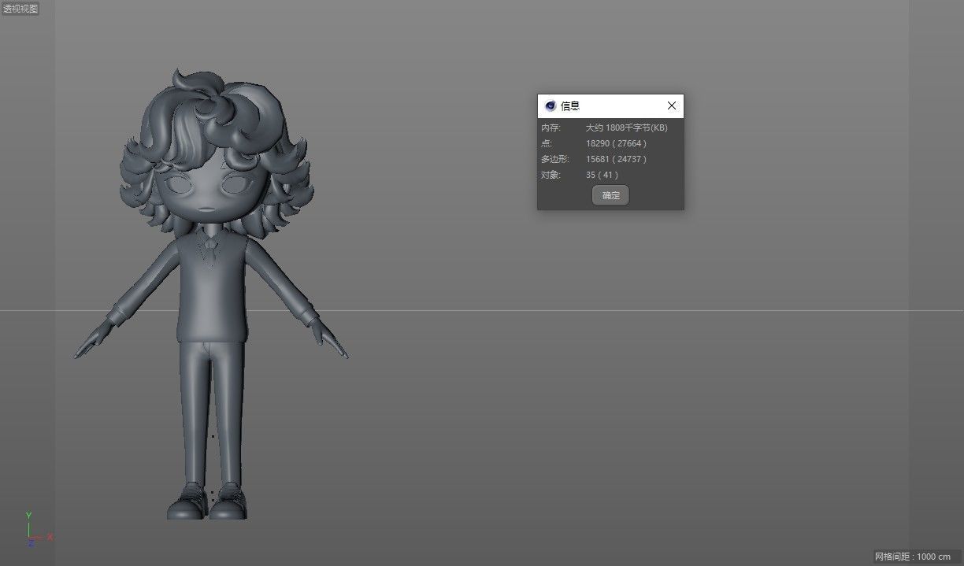964x566 pixels.
Task: Click the 对象: label in the info dialog
Action: (551, 175)
